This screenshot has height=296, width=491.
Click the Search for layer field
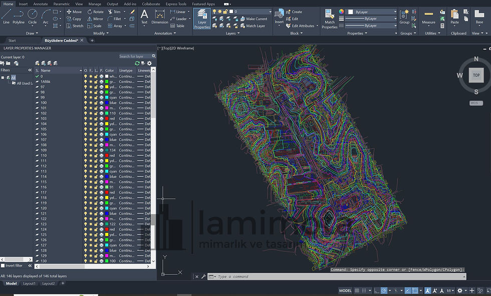(x=135, y=56)
